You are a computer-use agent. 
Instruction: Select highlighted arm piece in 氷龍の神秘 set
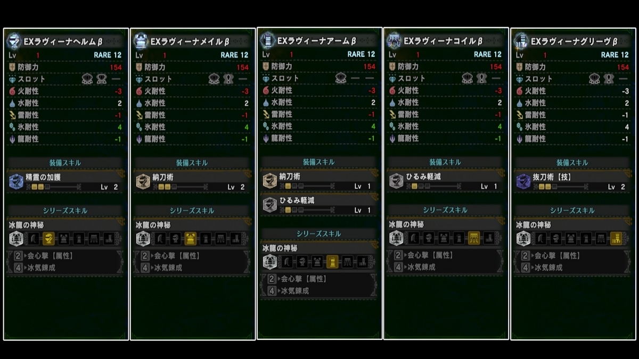click(x=332, y=261)
